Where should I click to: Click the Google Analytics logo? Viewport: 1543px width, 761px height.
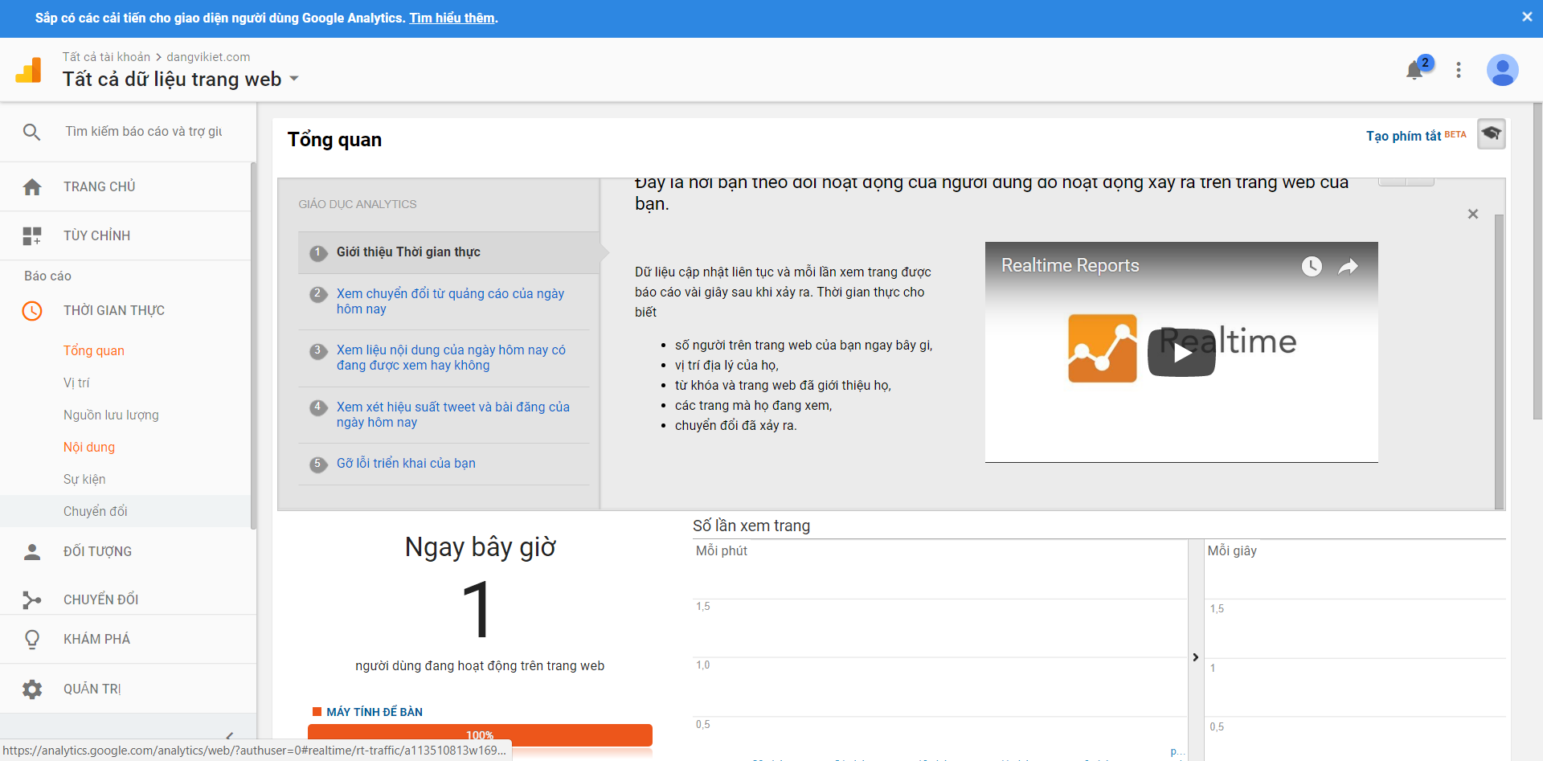[29, 70]
